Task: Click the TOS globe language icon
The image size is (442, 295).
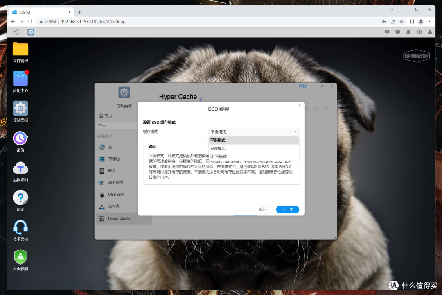Action: [419, 32]
